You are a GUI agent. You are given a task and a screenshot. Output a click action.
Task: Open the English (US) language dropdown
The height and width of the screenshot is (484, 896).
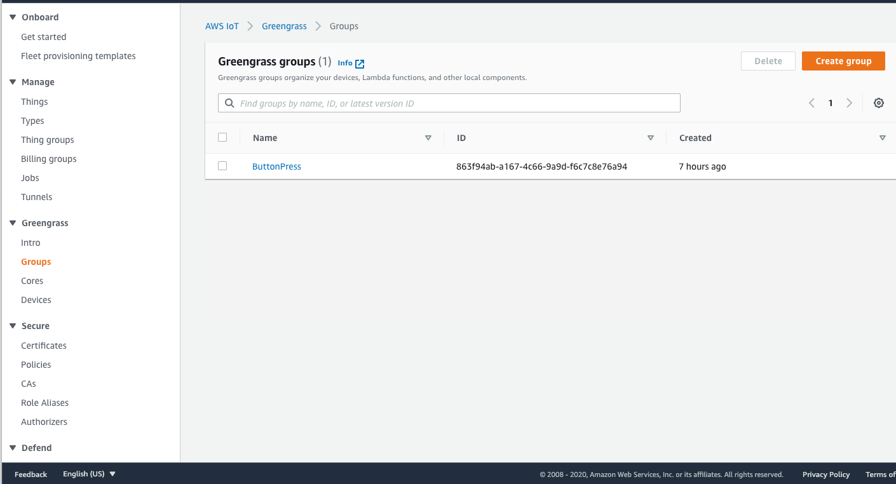click(x=88, y=474)
